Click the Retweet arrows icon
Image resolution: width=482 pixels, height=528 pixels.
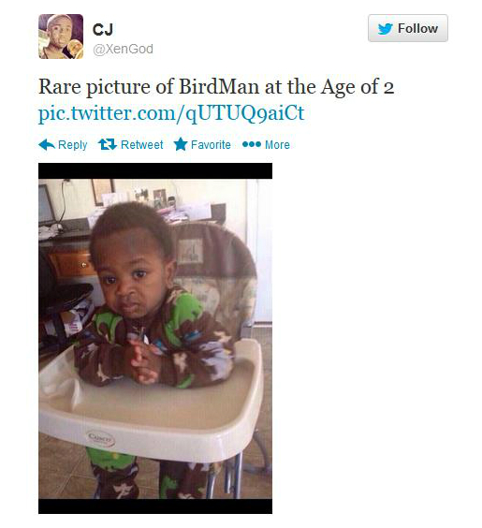(108, 144)
